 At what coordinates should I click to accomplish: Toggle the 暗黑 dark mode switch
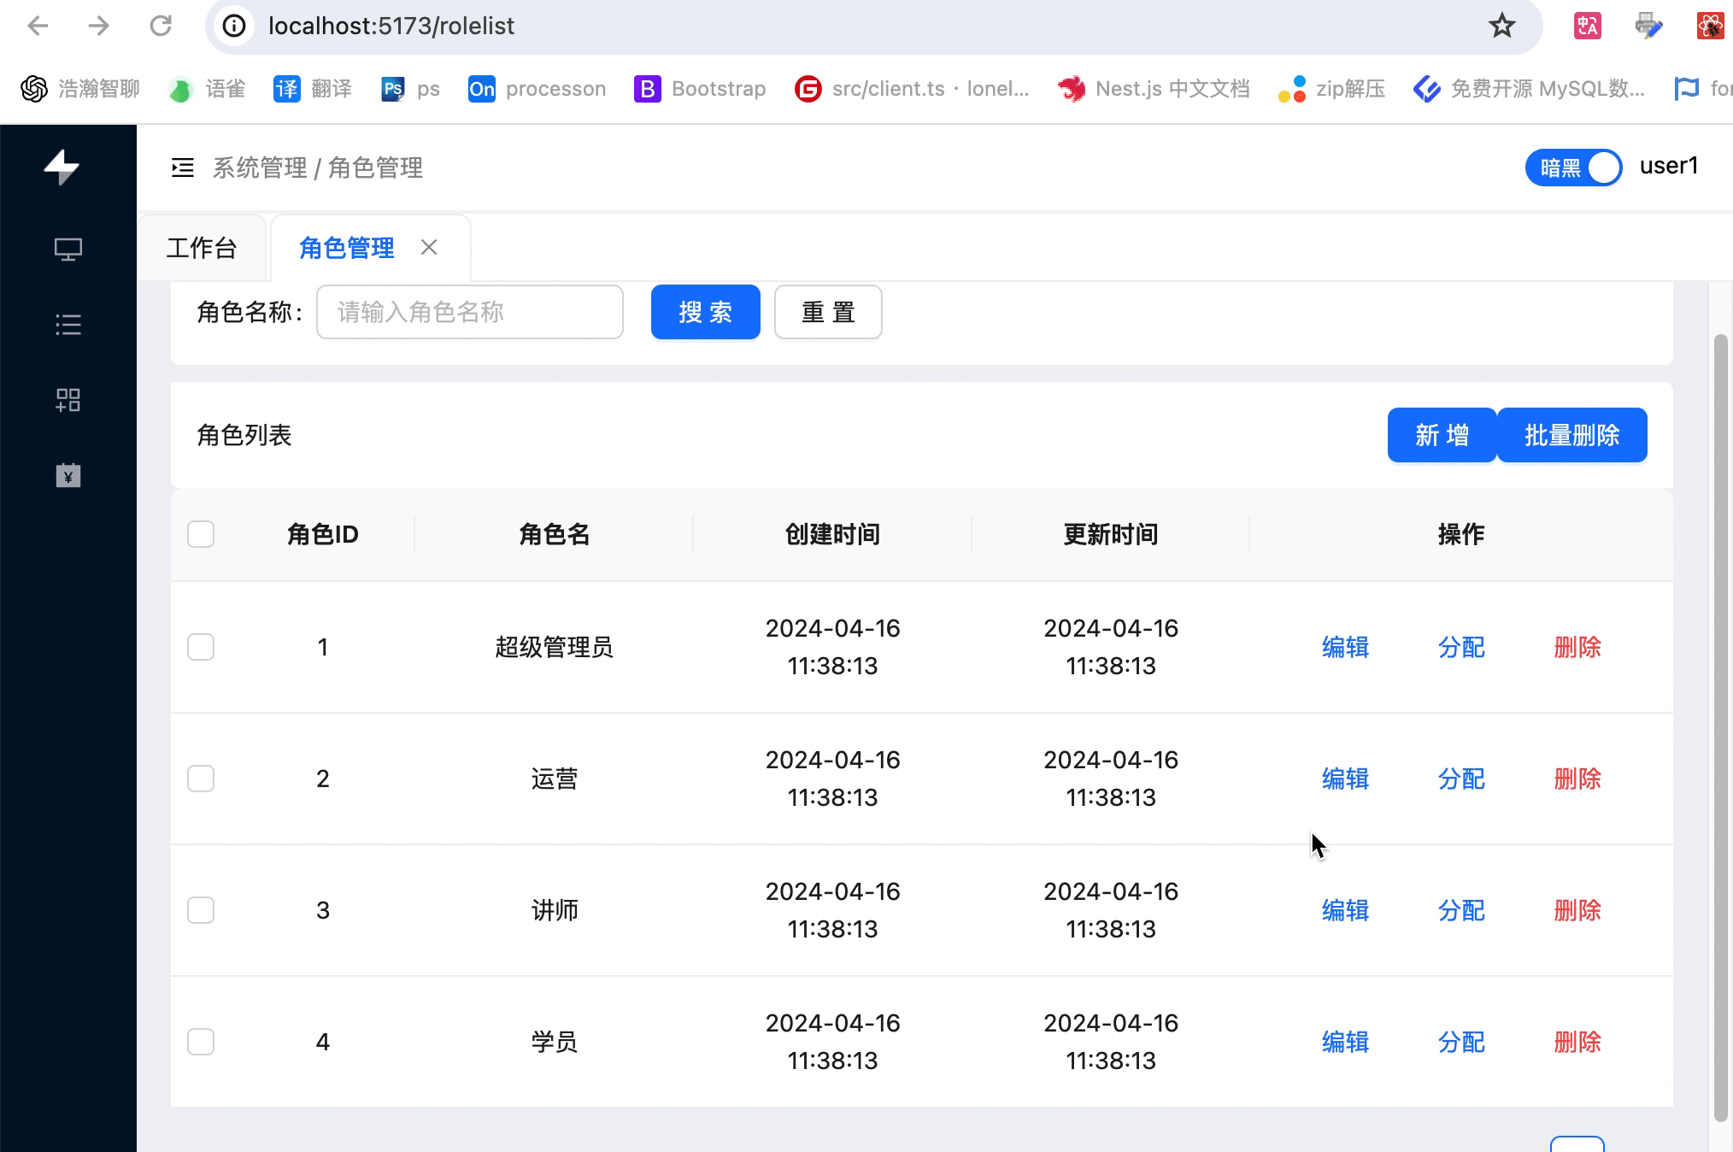pyautogui.click(x=1573, y=168)
